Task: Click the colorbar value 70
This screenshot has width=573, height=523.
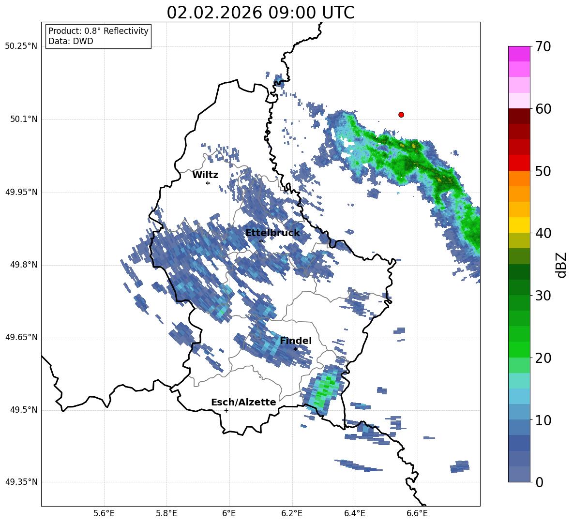Action: pos(543,46)
